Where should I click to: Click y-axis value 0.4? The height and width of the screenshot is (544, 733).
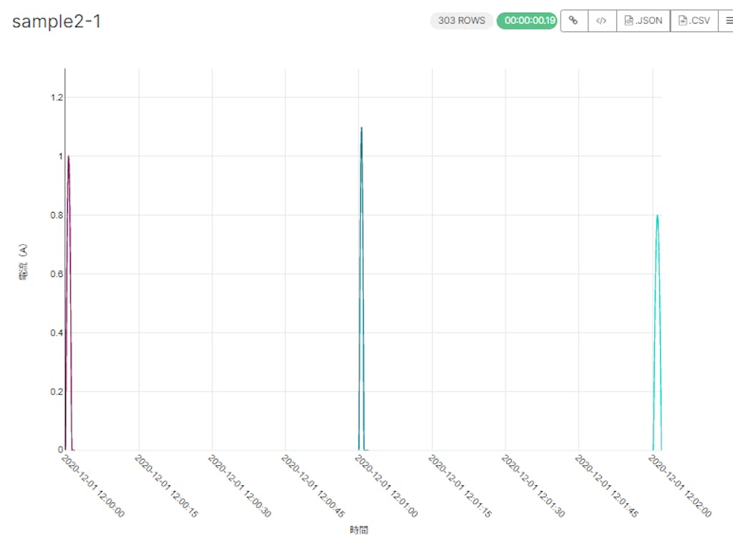pyautogui.click(x=57, y=333)
